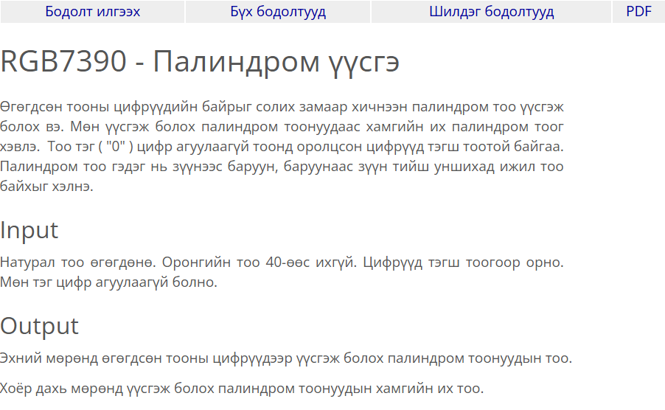
Task: Select the "Input" section heading
Action: coord(29,230)
